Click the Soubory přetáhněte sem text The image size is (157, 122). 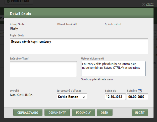pyautogui.click(x=97, y=79)
